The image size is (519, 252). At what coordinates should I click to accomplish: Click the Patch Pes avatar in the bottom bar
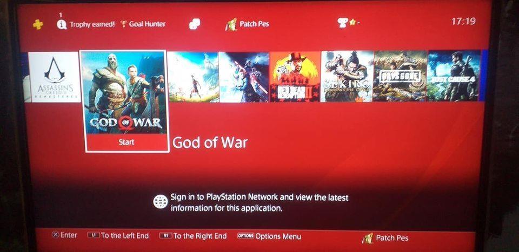pos(368,238)
